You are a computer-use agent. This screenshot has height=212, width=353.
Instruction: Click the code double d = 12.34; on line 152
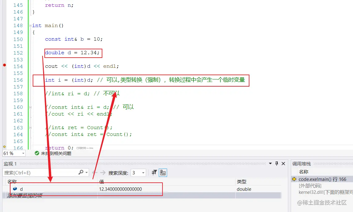point(72,53)
